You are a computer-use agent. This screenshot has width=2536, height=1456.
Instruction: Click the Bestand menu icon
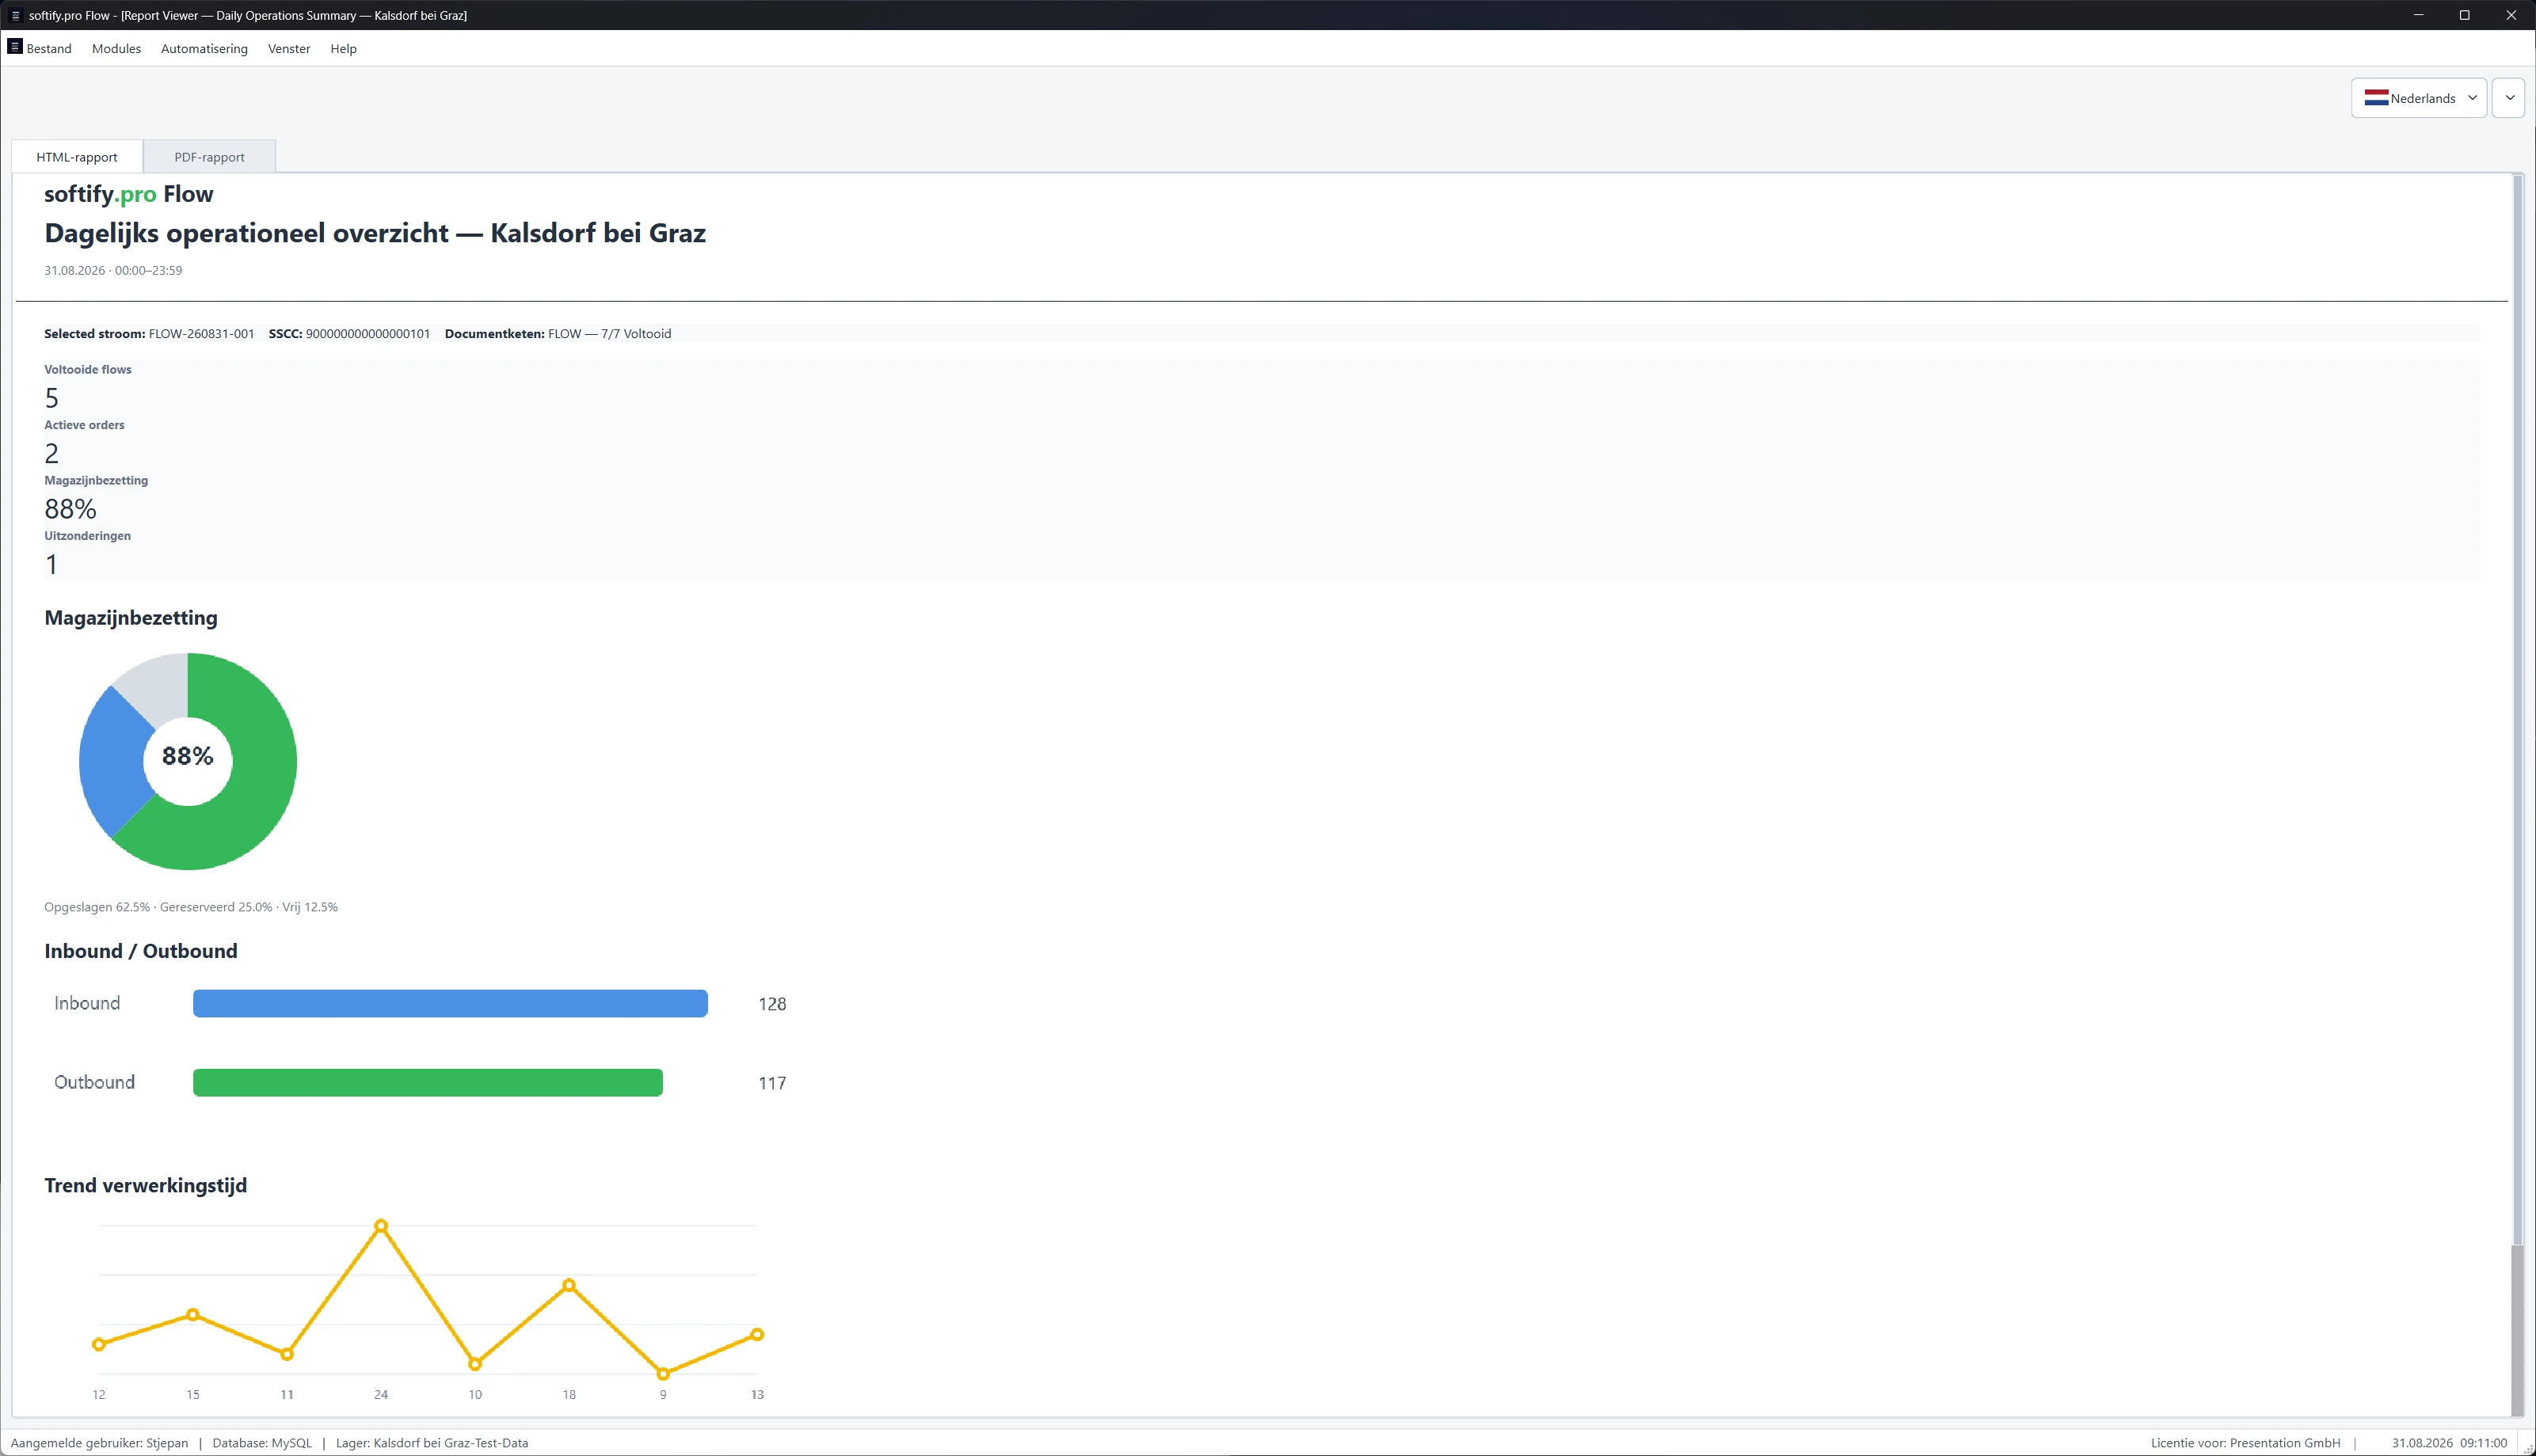[15, 47]
